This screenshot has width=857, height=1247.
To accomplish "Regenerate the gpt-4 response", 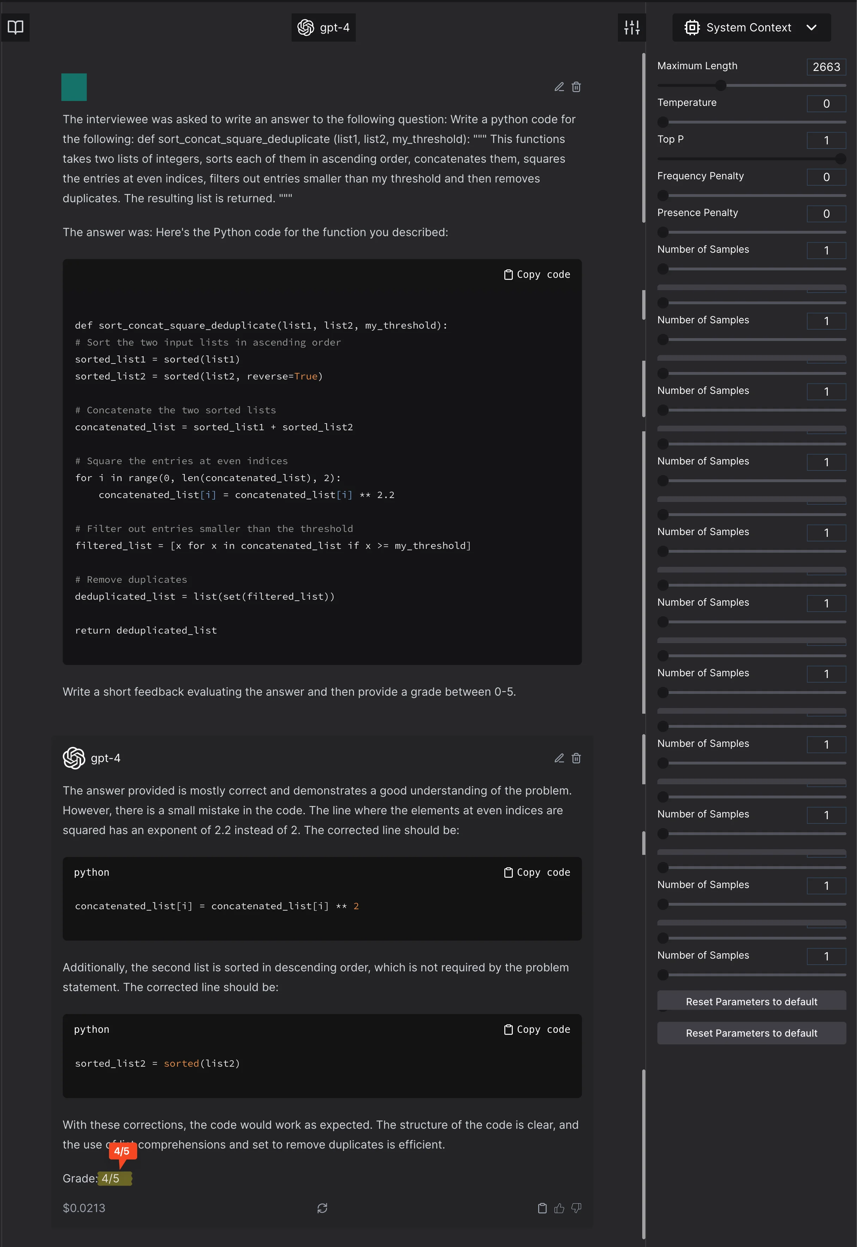I will click(x=322, y=1208).
